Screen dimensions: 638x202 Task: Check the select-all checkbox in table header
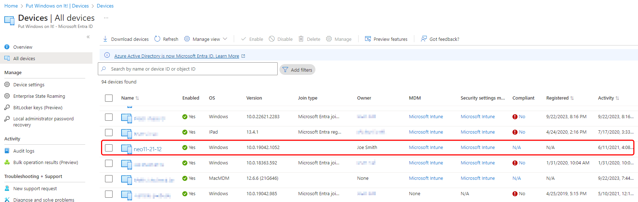[x=109, y=98]
